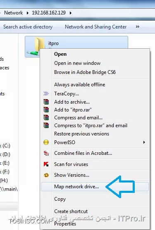This screenshot has height=230, width=155.
Task: Select drive (E:) in navigation pane
Action: 5,163
